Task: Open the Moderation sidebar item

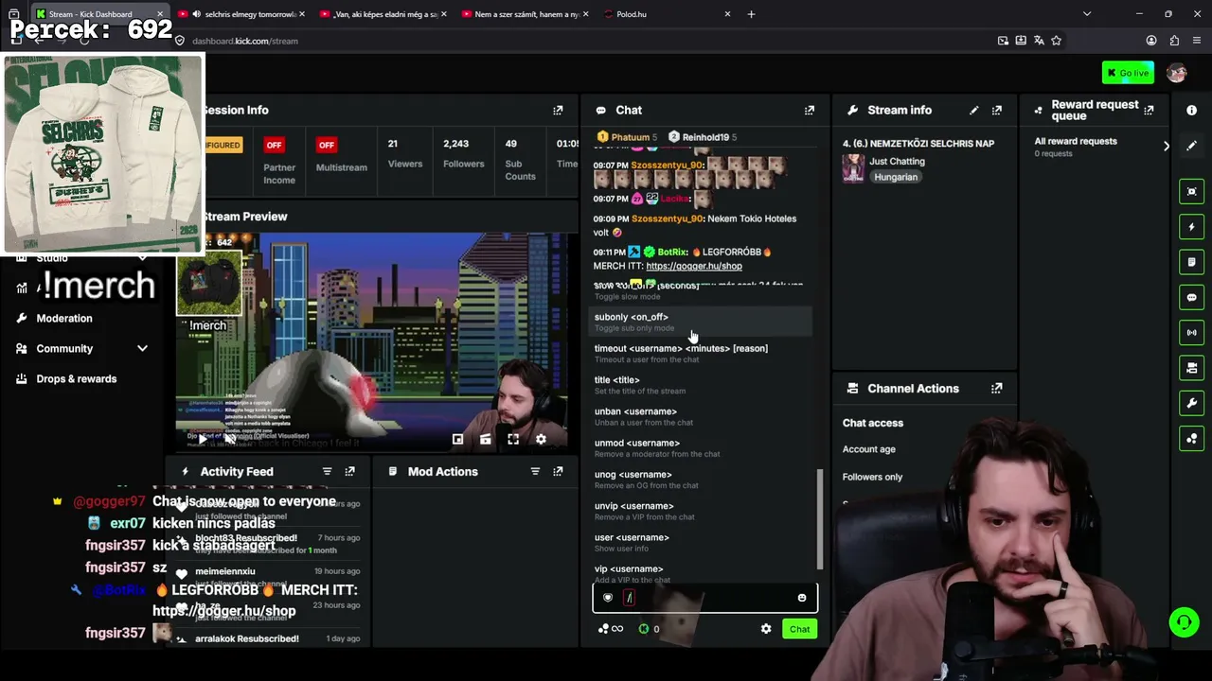Action: (x=63, y=318)
